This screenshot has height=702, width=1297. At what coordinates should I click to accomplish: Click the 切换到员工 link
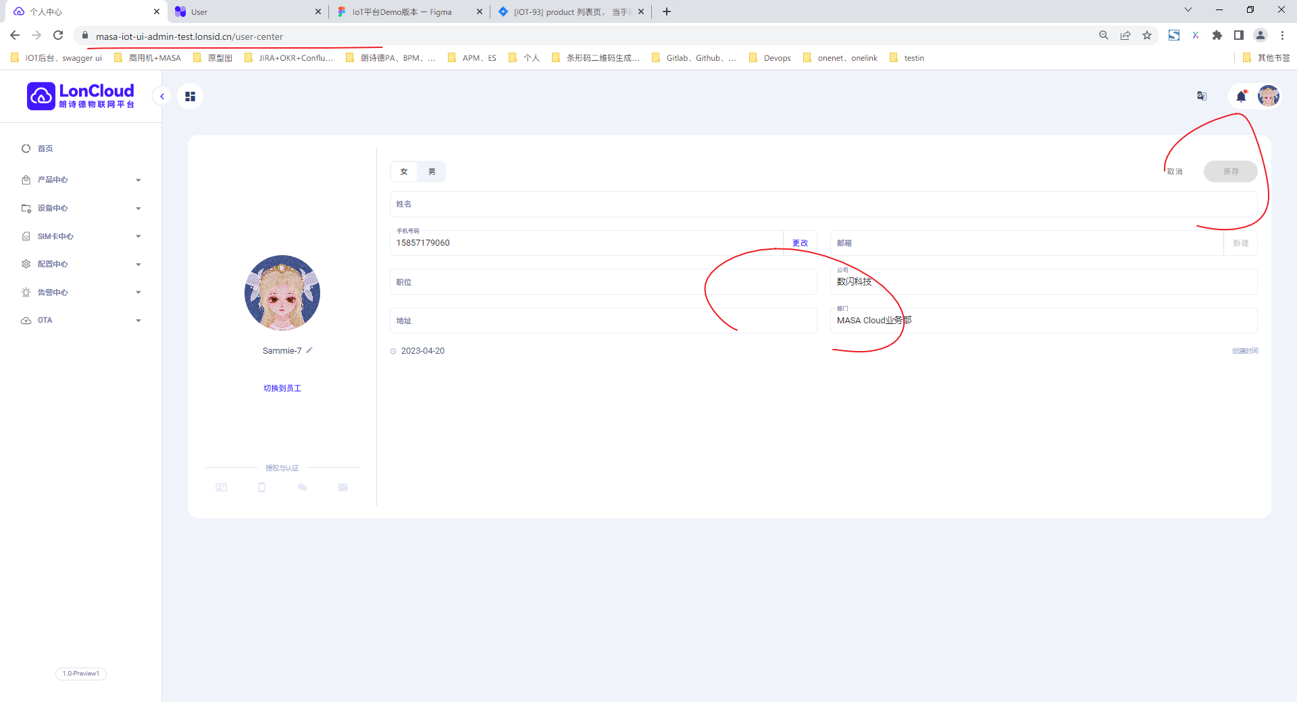[x=282, y=388]
